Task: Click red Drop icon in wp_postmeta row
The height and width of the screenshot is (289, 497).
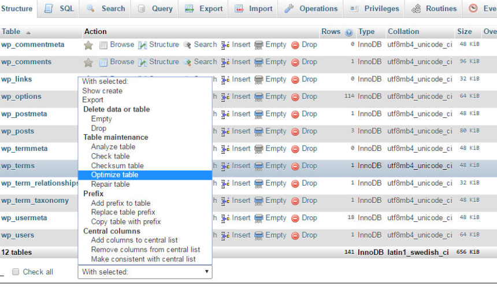Action: point(295,114)
